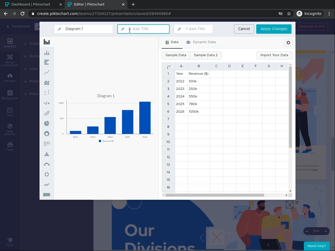This screenshot has height=251, width=335.
Task: Select cell containing '1050k'
Action: tap(199, 112)
